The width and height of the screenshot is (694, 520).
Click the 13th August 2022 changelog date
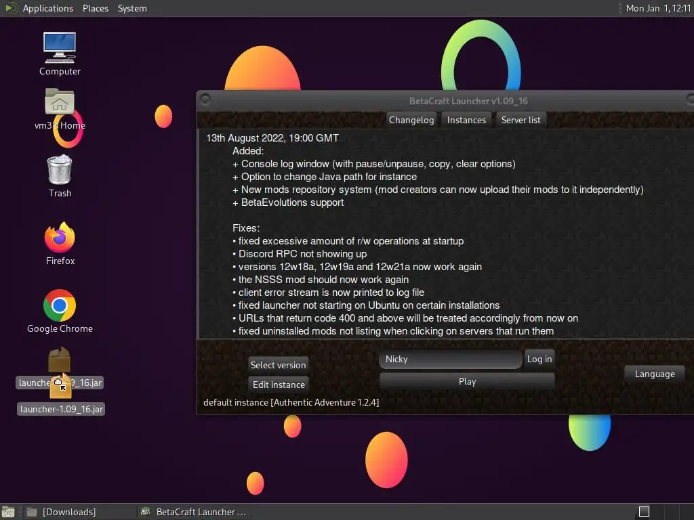click(x=272, y=138)
